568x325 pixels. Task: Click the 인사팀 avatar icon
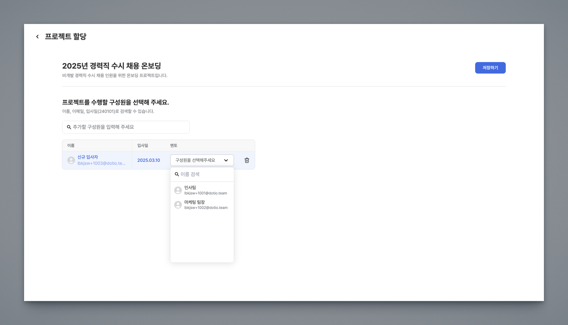tap(178, 190)
